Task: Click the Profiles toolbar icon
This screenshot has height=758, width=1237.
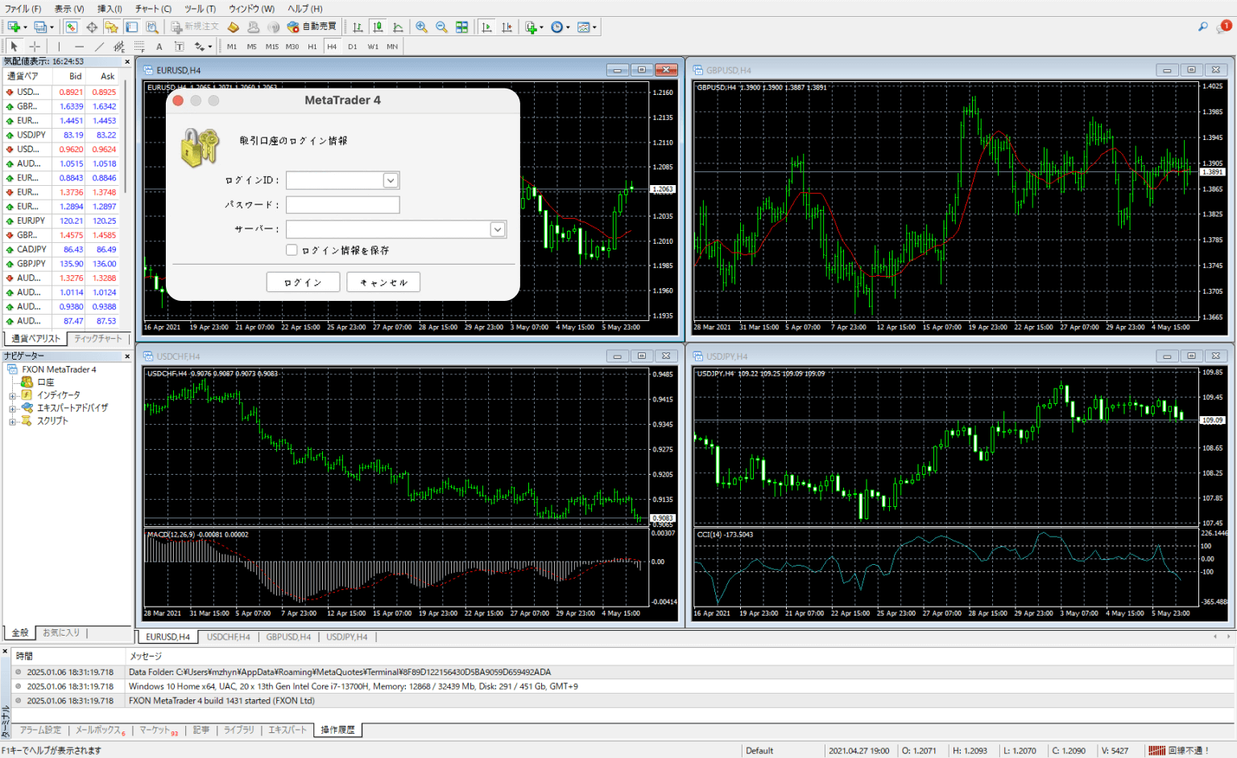Action: [39, 27]
